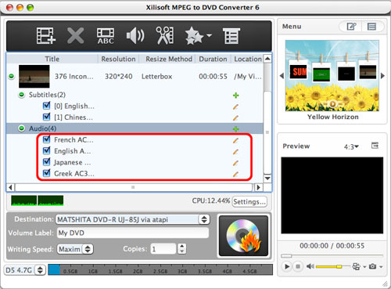Viewport: 391px width, 289px height.
Task: Click the audio speaker toolbar icon
Action: (135, 36)
